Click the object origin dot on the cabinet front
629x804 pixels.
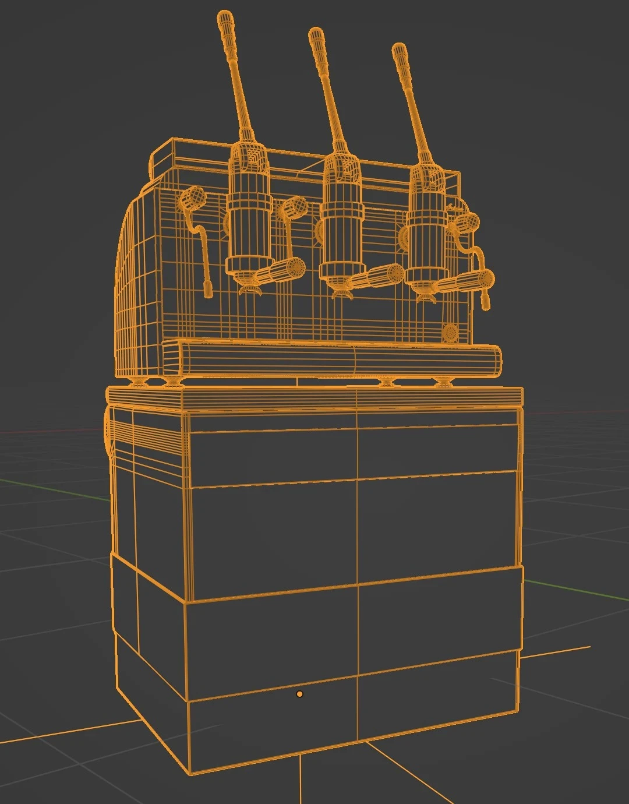click(300, 695)
